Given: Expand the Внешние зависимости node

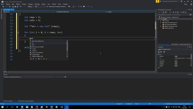Looking at the screenshot, I should (x=161, y=23).
